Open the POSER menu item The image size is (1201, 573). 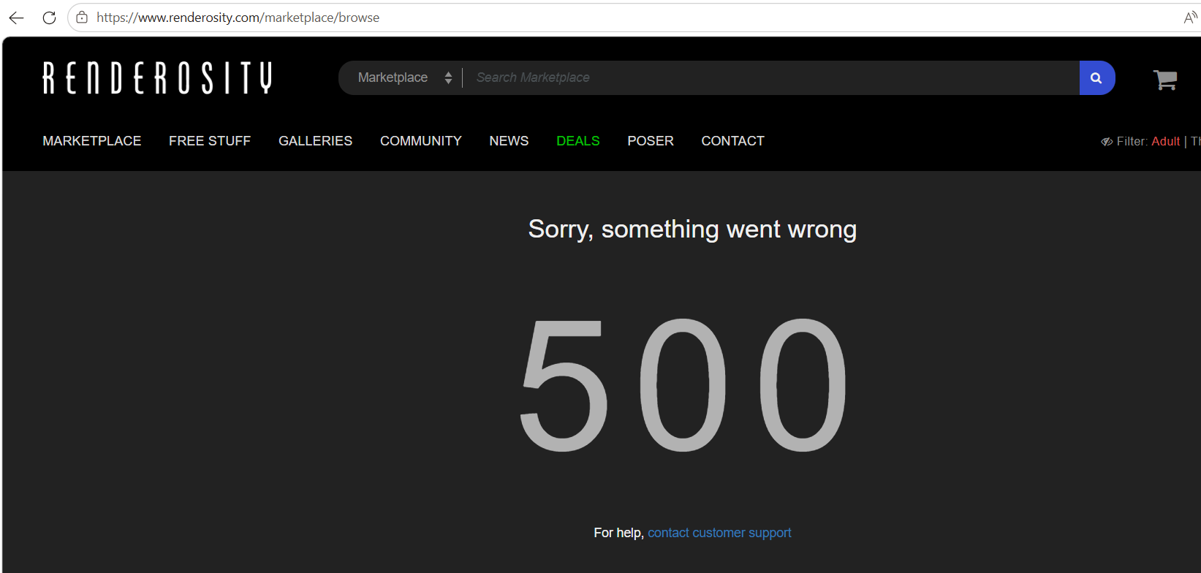[651, 141]
